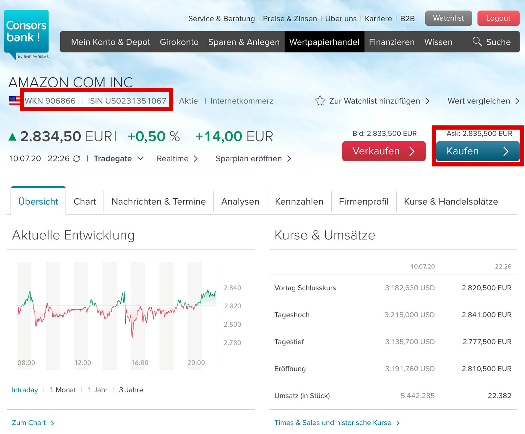Open Mein Konto & Depot menu
Viewport: 525px width, 434px height.
pos(111,42)
